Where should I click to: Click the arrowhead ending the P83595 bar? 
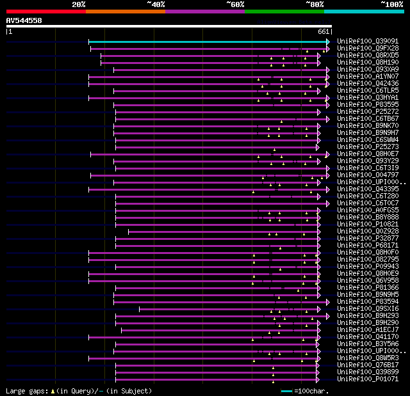[x=328, y=105]
